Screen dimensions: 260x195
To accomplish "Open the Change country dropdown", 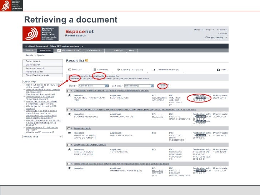I will [x=216, y=37].
